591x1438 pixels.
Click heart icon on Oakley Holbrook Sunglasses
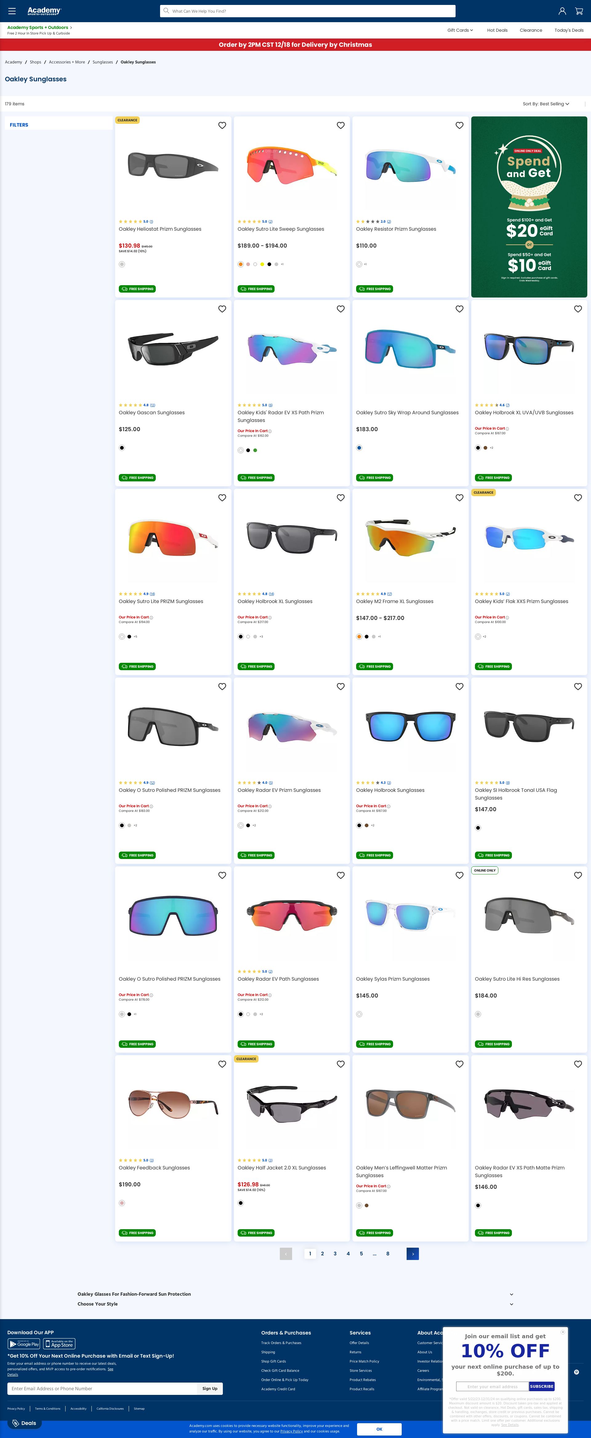pos(459,687)
